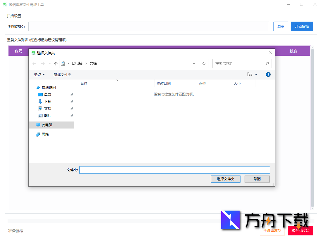Click the search magnifier icon in the search box
The image size is (322, 243).
(267, 63)
